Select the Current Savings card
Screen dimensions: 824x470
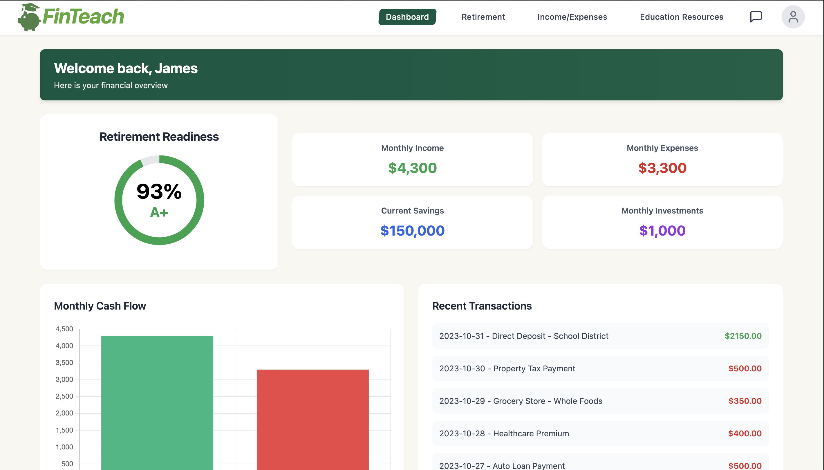click(412, 222)
